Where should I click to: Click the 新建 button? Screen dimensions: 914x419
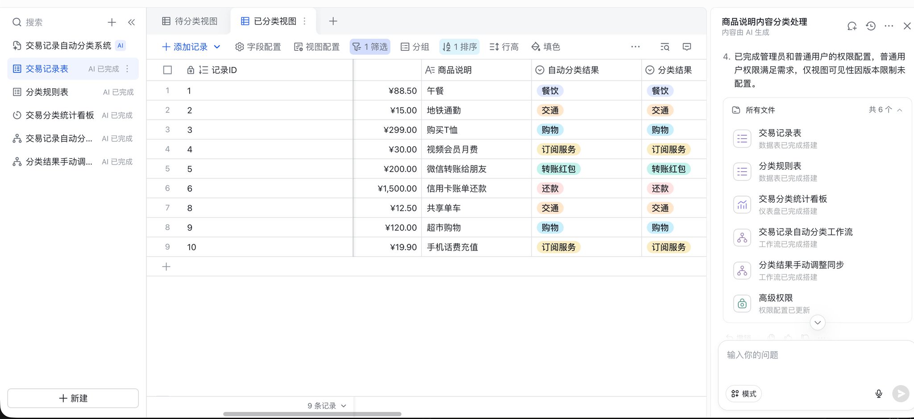pyautogui.click(x=73, y=398)
